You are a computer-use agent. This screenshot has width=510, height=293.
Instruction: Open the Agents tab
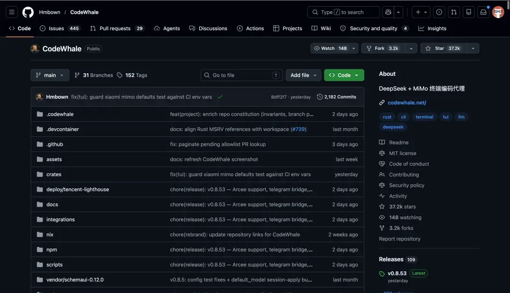pos(167,28)
